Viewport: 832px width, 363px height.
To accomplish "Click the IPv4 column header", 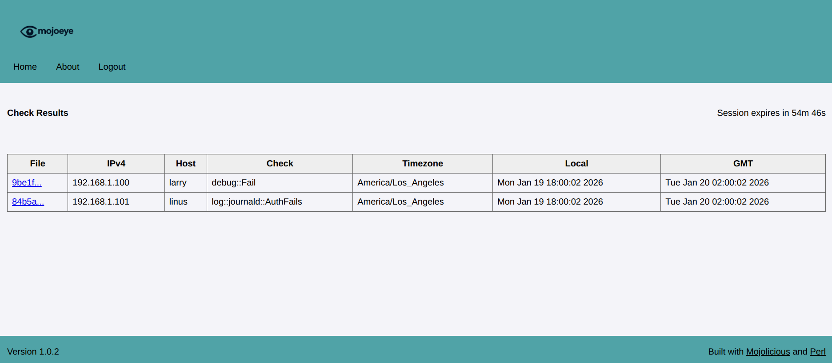I will click(x=116, y=163).
